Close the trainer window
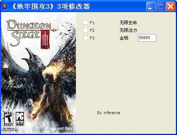This screenshot has height=135, width=177. (170, 6)
